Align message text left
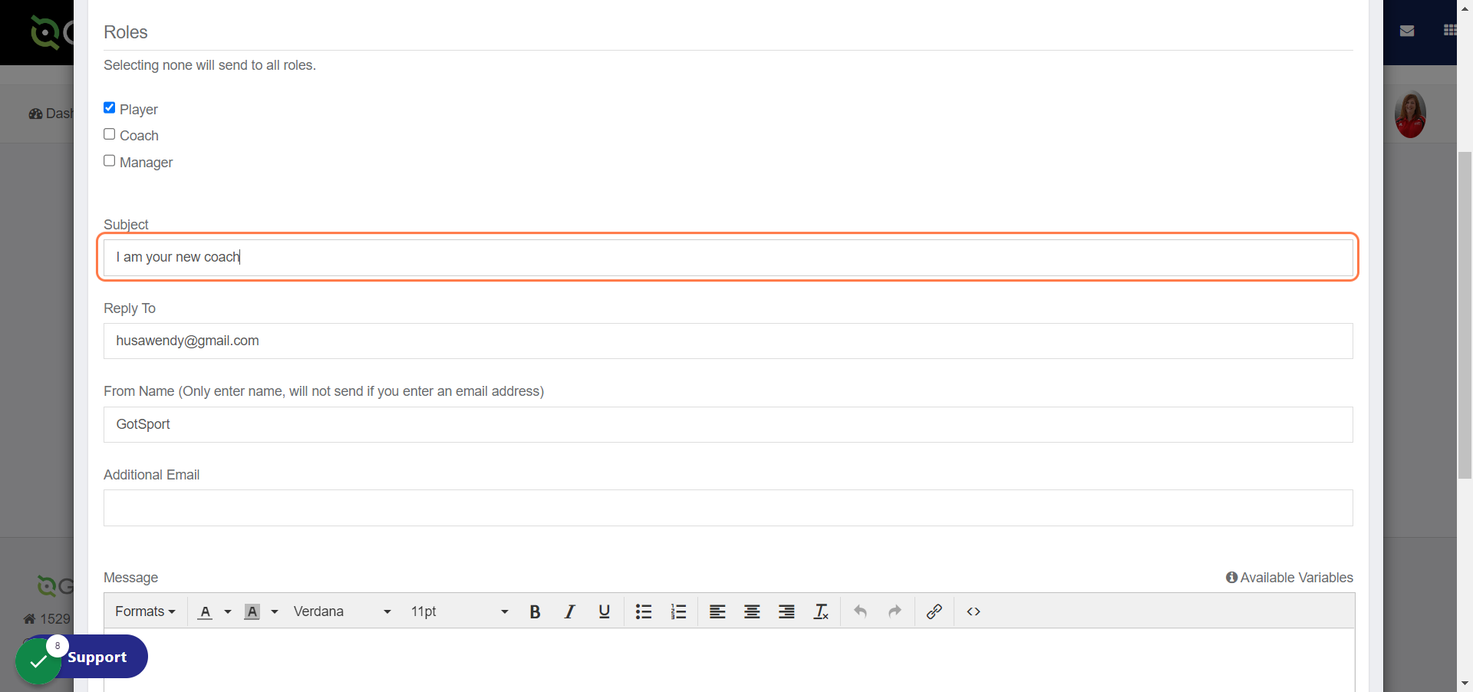Viewport: 1473px width, 692px height. (717, 611)
